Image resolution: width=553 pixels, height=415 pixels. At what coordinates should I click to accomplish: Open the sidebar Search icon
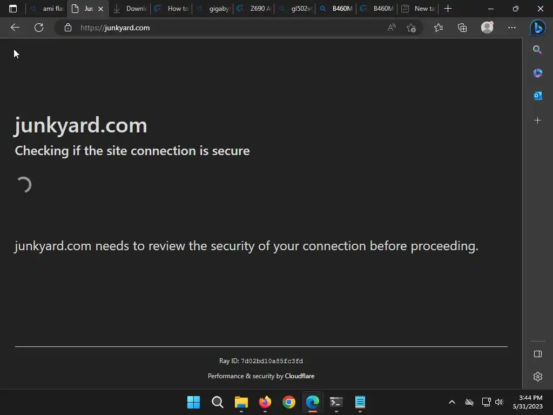[x=537, y=50]
